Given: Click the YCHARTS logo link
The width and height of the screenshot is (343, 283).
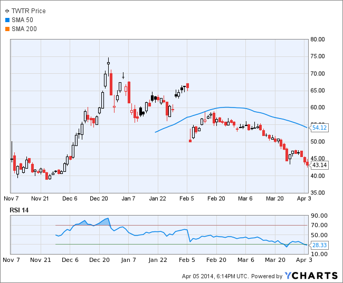Looking at the screenshot, I should [311, 276].
